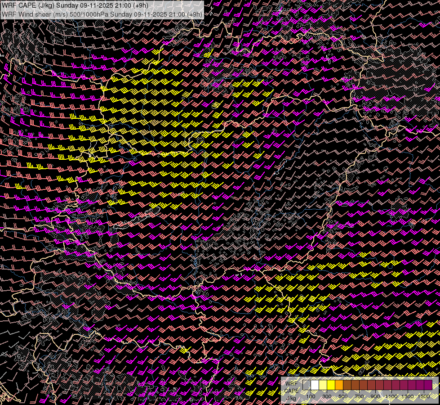Select the bright yellow legend swatch
This screenshot has width=440, height=405.
331,385
